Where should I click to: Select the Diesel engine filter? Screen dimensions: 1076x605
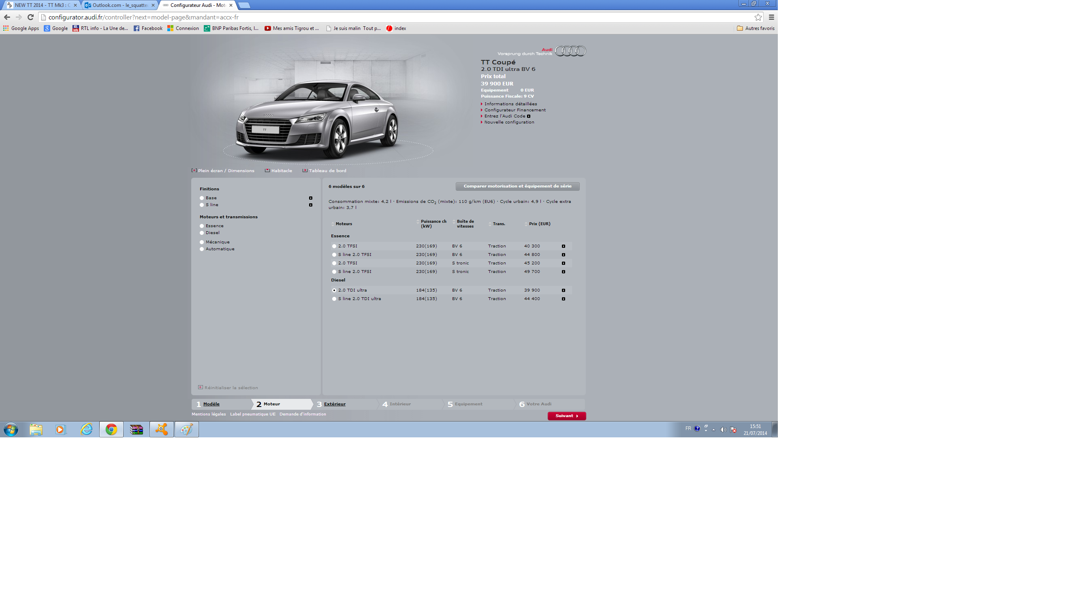click(x=202, y=233)
